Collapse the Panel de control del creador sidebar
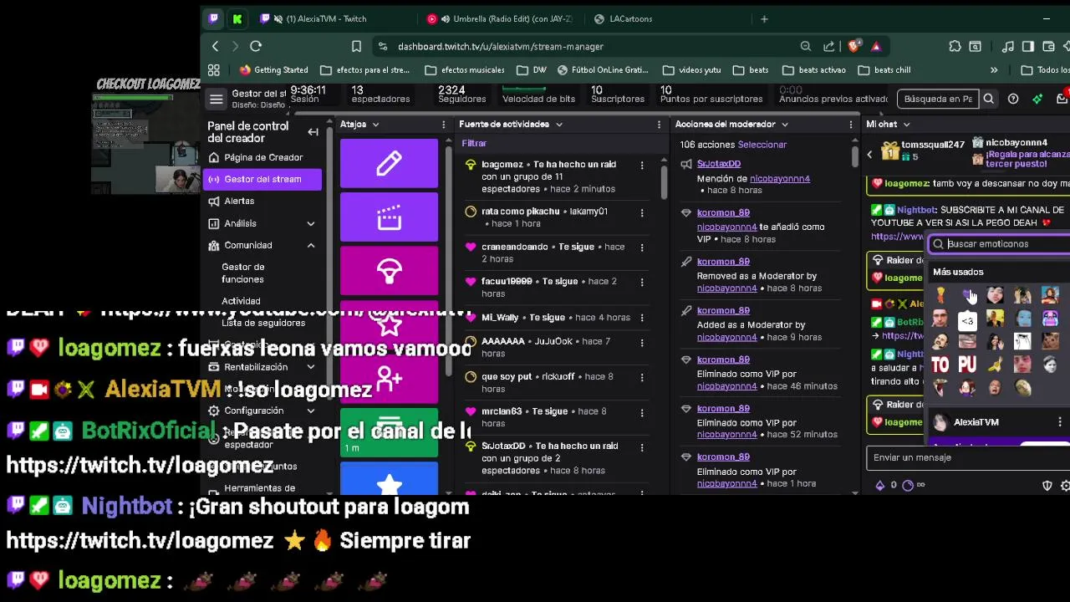The image size is (1070, 602). [x=313, y=132]
